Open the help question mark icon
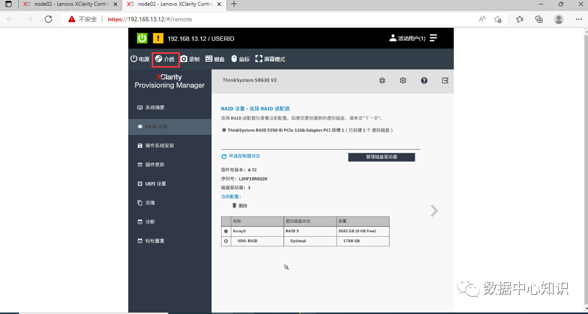The height and width of the screenshot is (314, 588). (x=424, y=80)
